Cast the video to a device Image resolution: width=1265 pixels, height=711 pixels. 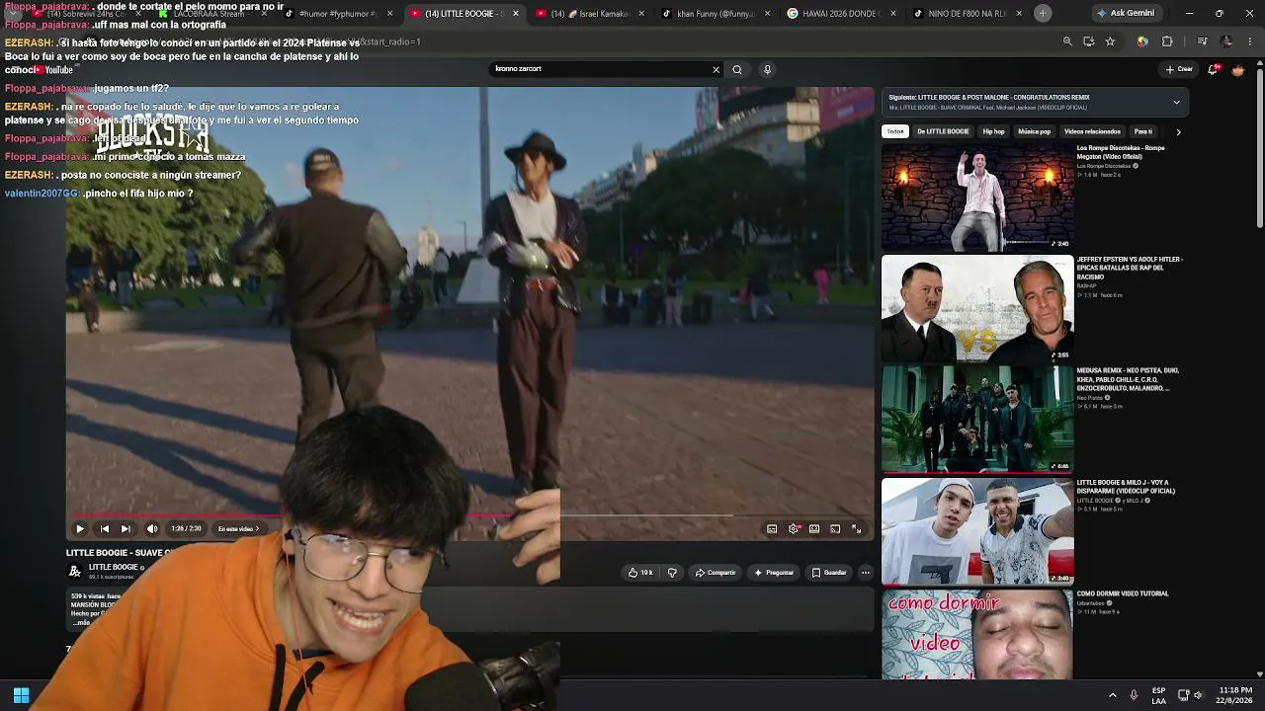tap(835, 529)
